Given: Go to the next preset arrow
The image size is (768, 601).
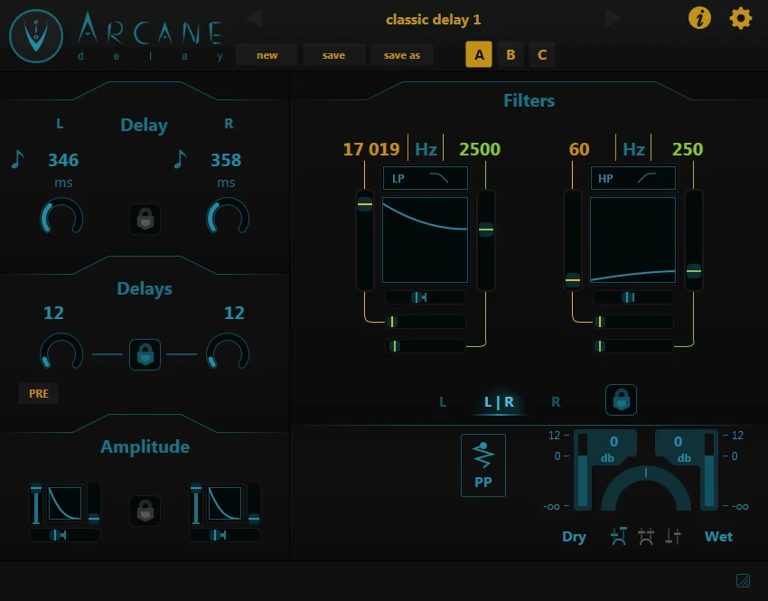Looking at the screenshot, I should (x=613, y=19).
